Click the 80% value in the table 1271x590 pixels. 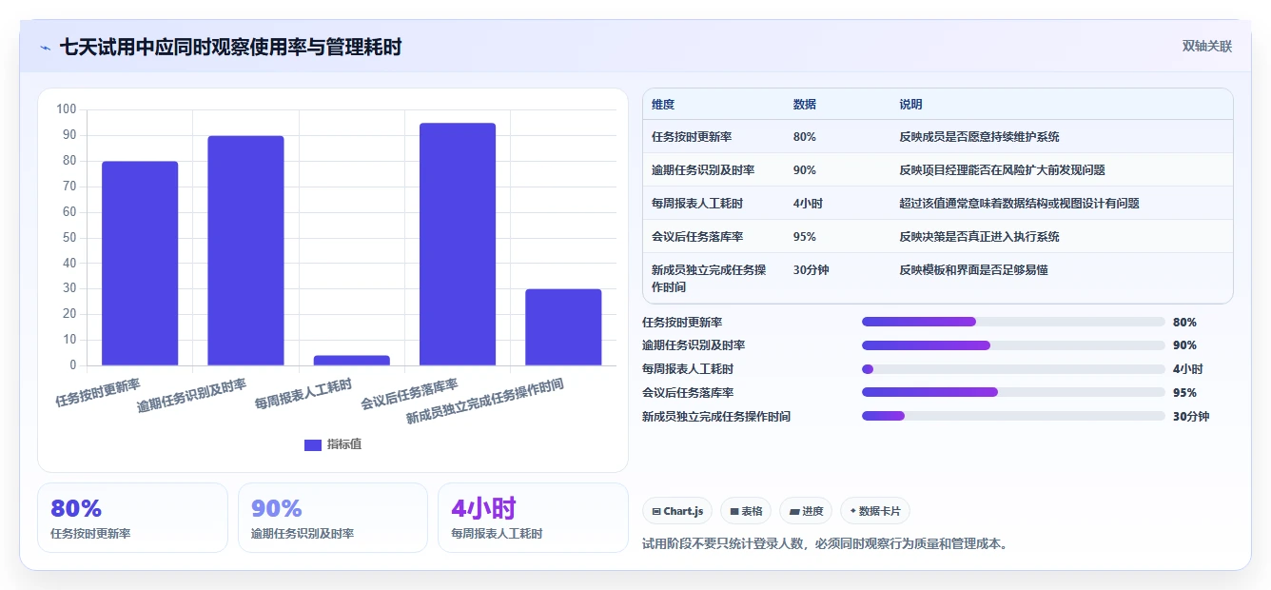point(804,137)
